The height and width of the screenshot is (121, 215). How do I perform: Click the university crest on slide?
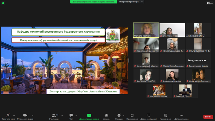pos(113,35)
